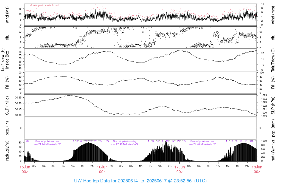
Task: Click the 70 tick on Fahrenheit axis
Action: [x=20, y=52]
